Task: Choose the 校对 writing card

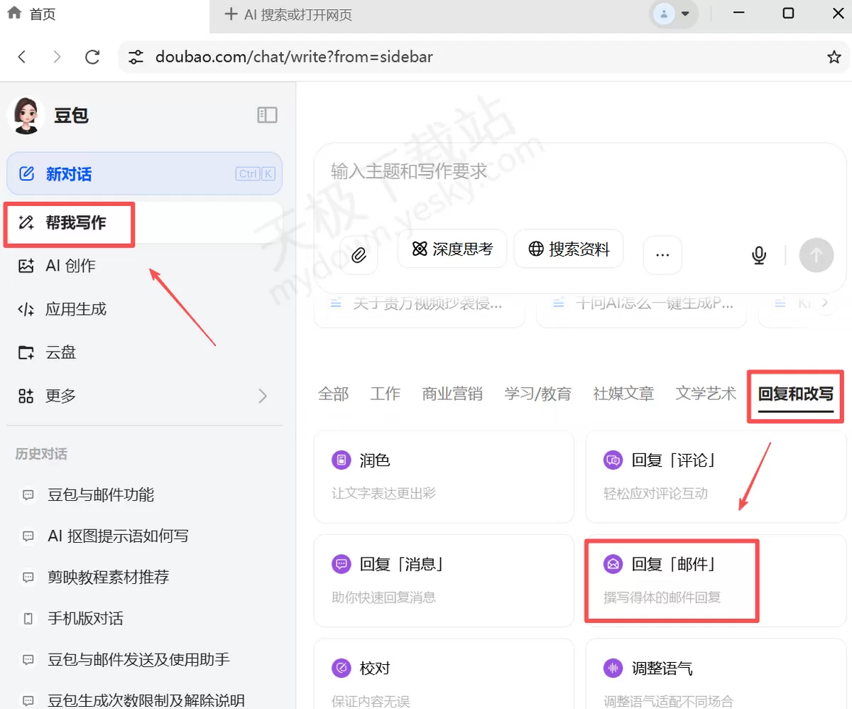Action: (x=444, y=673)
